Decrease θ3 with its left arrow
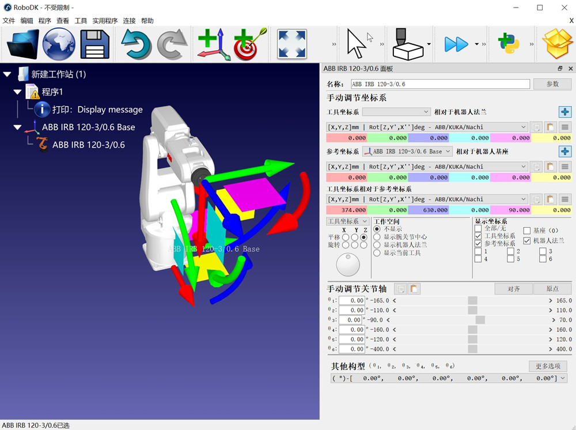The width and height of the screenshot is (576, 430). (388, 320)
